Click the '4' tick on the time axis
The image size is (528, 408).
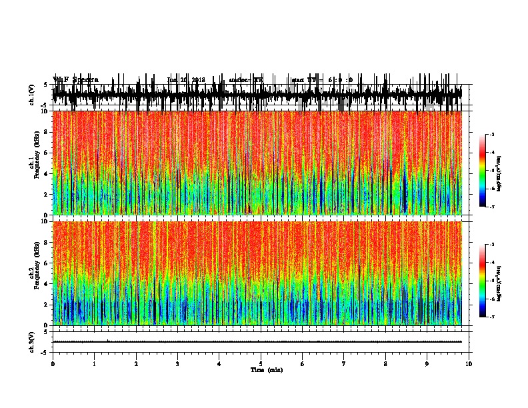(x=219, y=364)
